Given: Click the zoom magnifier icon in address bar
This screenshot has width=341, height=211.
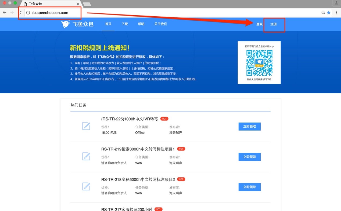Looking at the screenshot, I should coord(323,13).
